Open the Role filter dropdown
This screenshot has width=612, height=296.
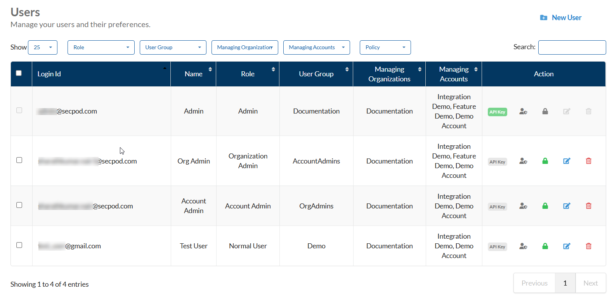(101, 48)
